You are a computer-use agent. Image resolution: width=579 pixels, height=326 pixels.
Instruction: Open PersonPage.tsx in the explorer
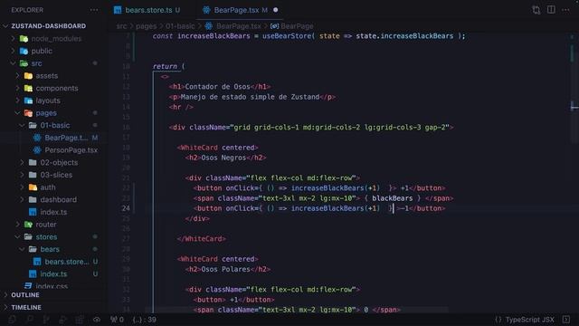tap(71, 150)
